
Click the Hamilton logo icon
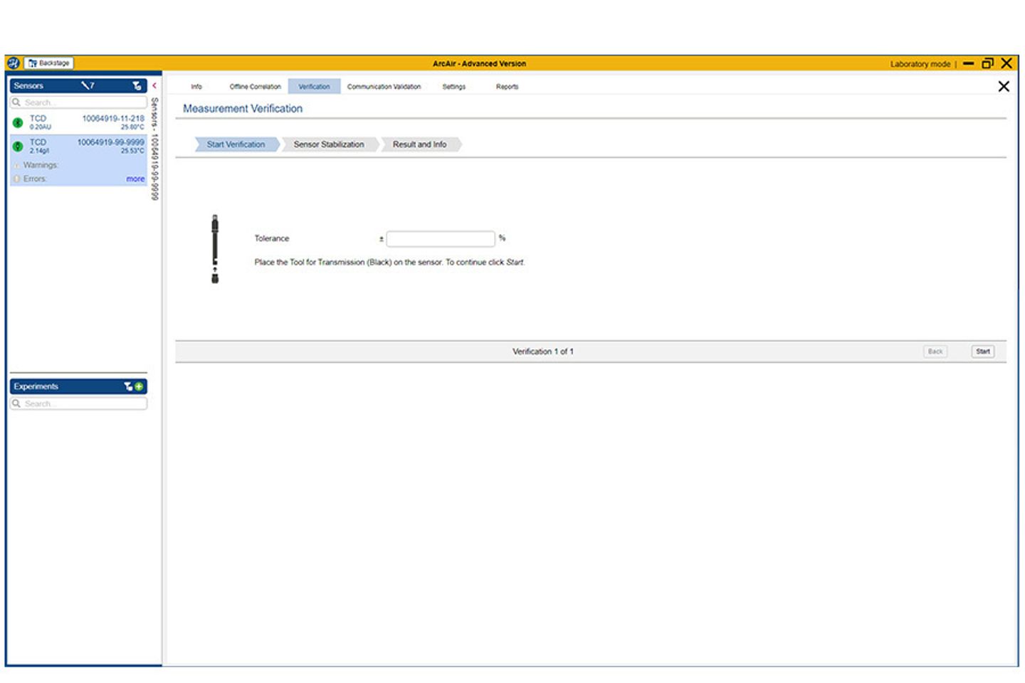tap(13, 63)
